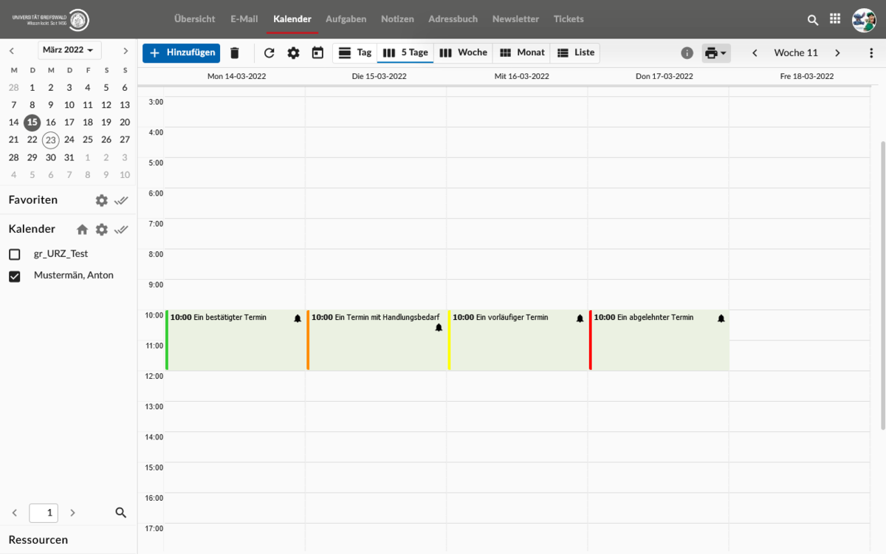Switch to Monat view

pyautogui.click(x=522, y=52)
